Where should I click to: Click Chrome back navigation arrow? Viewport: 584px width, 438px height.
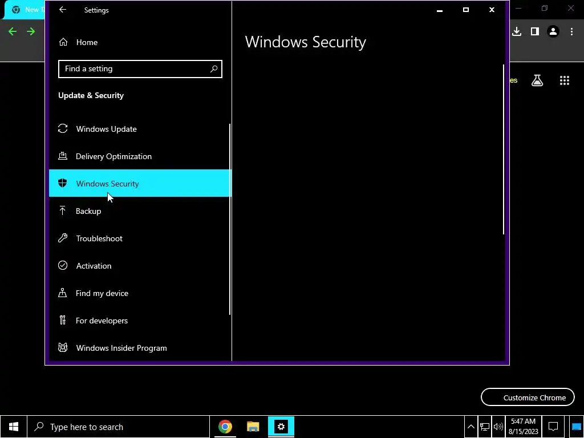point(13,32)
